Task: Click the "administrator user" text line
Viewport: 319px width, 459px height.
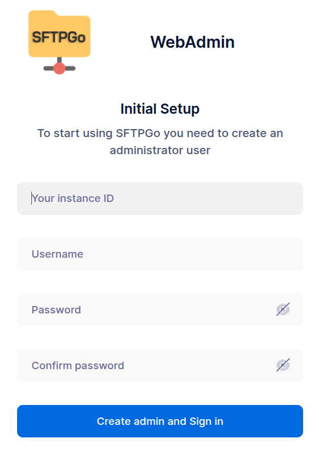Action: [160, 150]
